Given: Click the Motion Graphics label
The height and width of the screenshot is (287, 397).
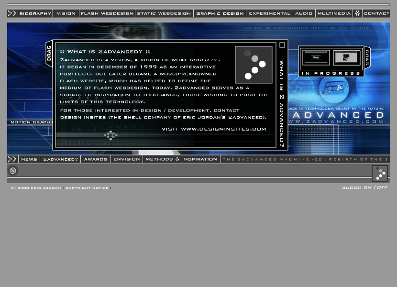Looking at the screenshot, I should point(31,122).
